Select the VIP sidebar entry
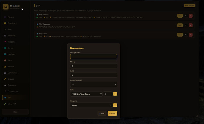Image resolution: width=204 pixels, height=124 pixels. tap(15, 98)
